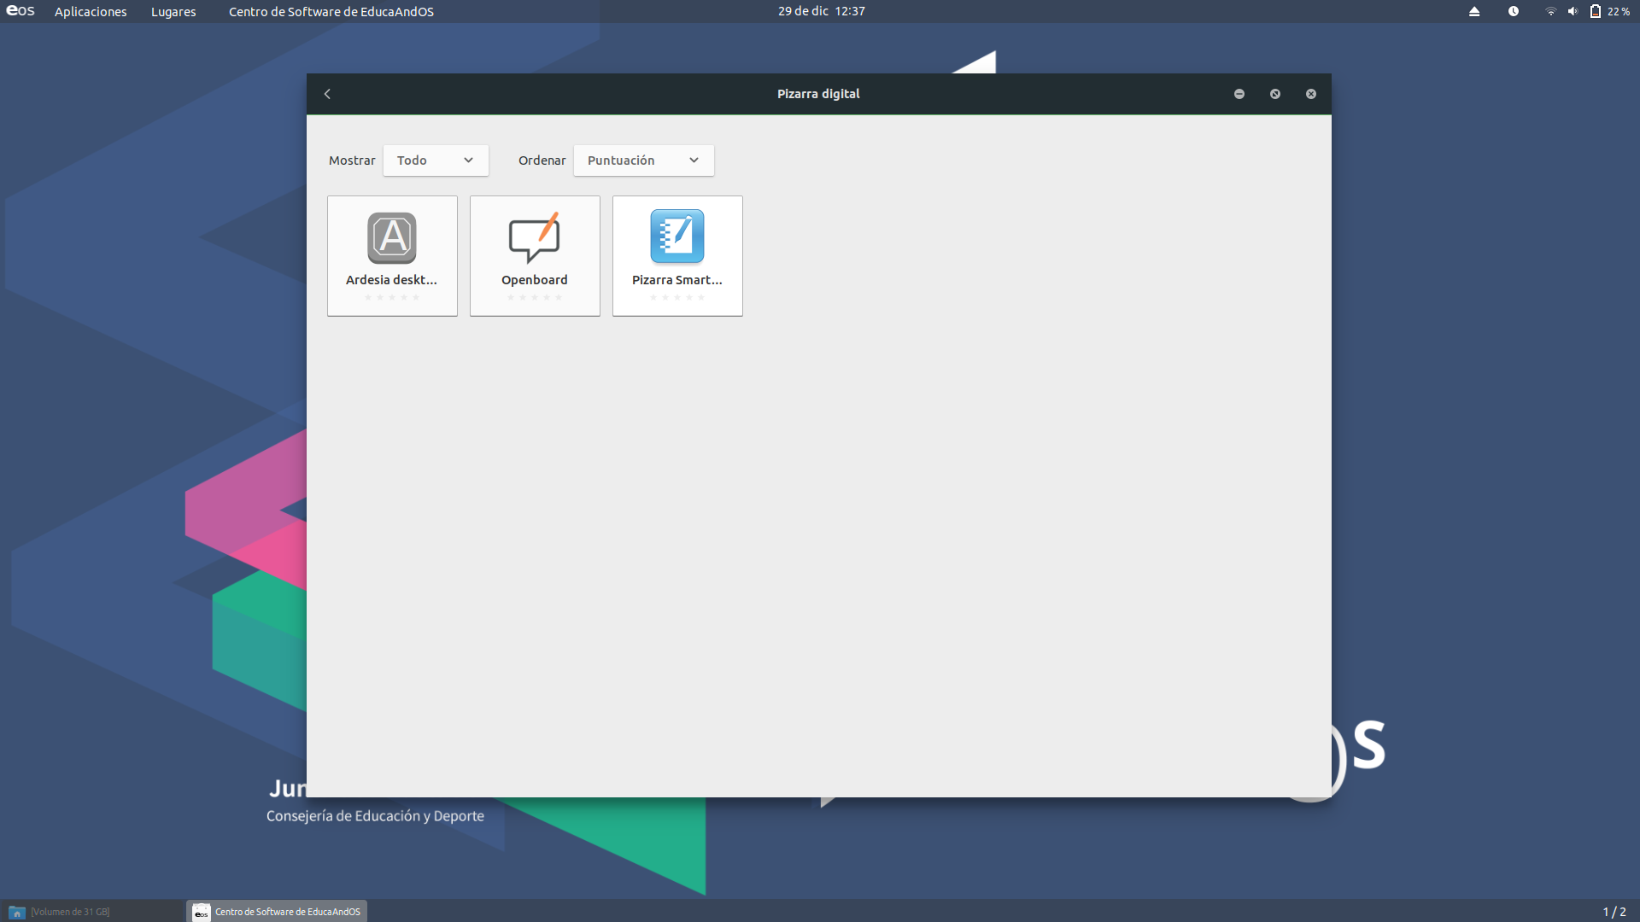Screen dimensions: 1640x922
Task: Open the volume speaker indicator
Action: click(1573, 11)
